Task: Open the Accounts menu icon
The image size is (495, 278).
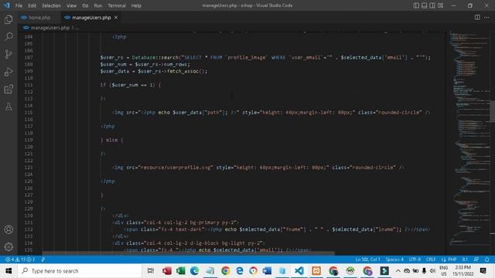Action: [9, 229]
